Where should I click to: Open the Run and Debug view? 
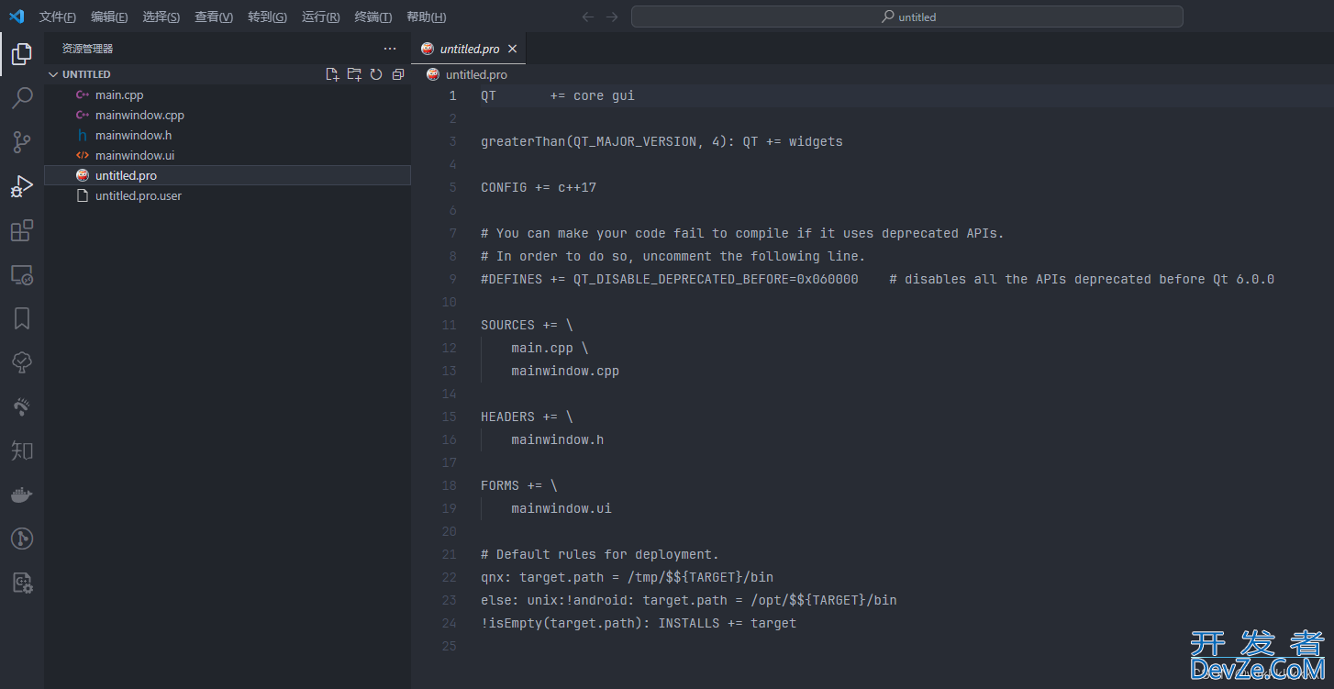coord(22,186)
